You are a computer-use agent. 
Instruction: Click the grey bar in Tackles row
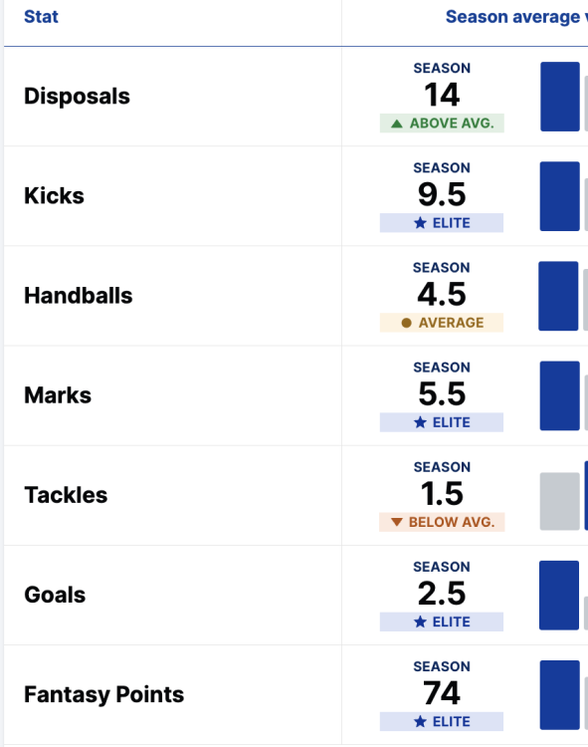coord(560,501)
